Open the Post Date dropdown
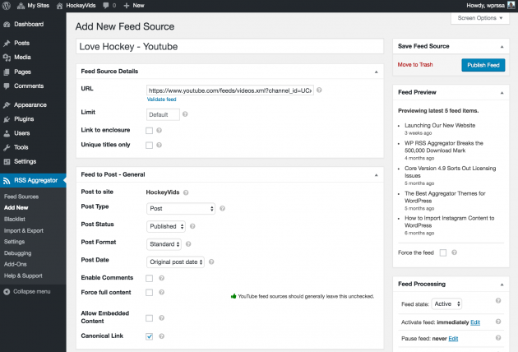The image size is (518, 352). click(175, 262)
